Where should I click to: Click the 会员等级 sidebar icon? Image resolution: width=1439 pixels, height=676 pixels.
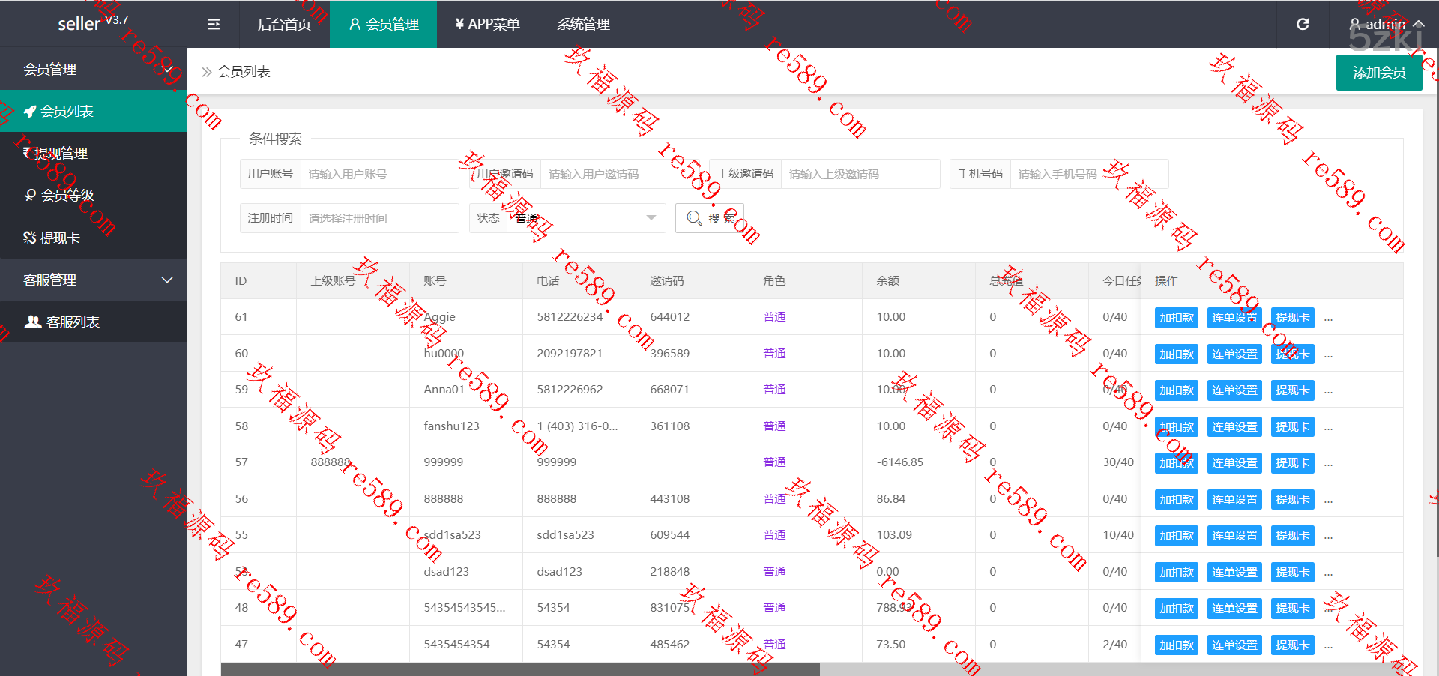(x=30, y=196)
